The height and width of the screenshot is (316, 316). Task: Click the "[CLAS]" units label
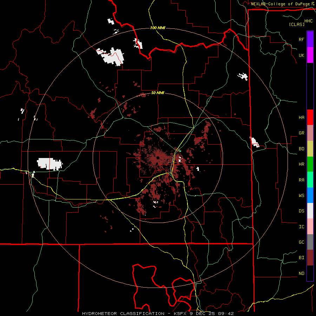(297, 24)
